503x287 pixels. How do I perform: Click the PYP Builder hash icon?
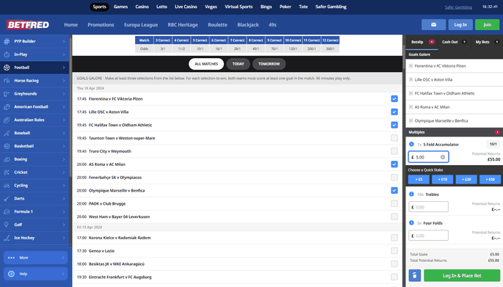[7, 41]
